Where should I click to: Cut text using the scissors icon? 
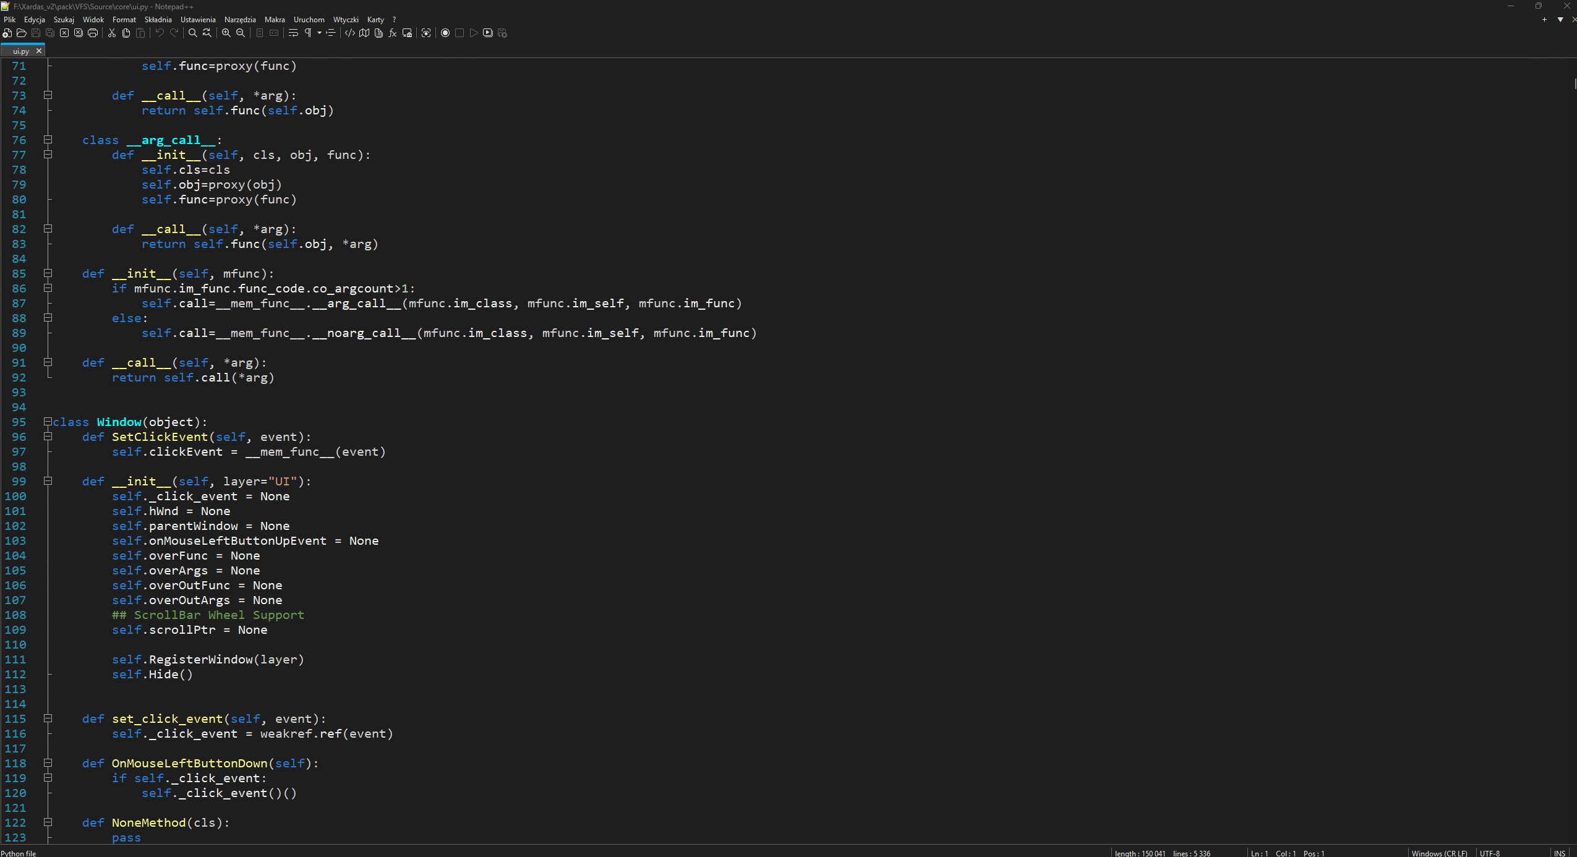pyautogui.click(x=112, y=33)
